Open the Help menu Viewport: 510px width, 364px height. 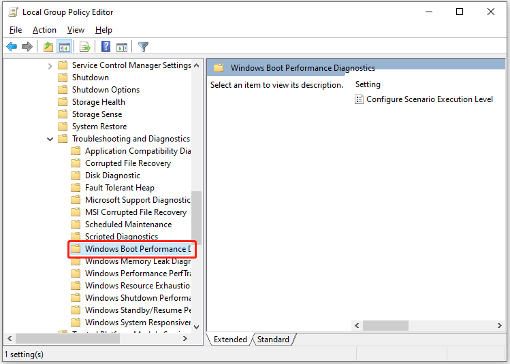[x=103, y=30]
